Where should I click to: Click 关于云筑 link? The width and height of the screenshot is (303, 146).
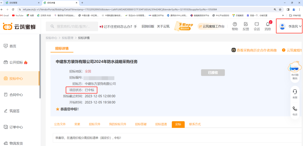163,26
